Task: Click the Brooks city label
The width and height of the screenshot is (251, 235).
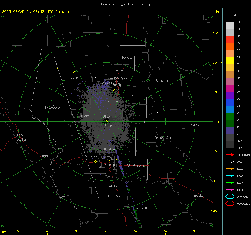Action: coord(198,196)
